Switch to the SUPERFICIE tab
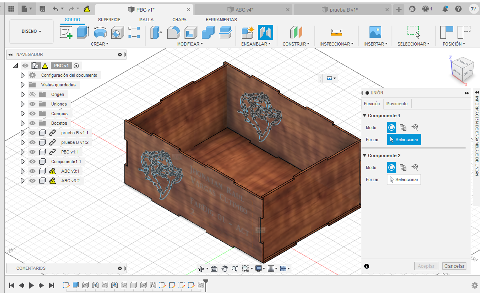 (x=109, y=20)
